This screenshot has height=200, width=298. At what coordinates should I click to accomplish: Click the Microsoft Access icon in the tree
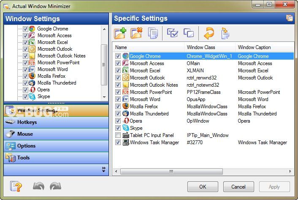32,36
